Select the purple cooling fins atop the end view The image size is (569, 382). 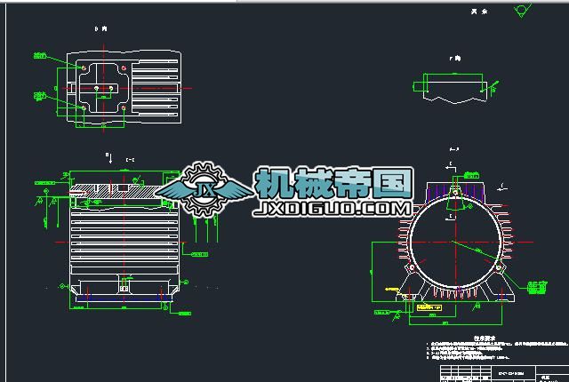pyautogui.click(x=455, y=191)
